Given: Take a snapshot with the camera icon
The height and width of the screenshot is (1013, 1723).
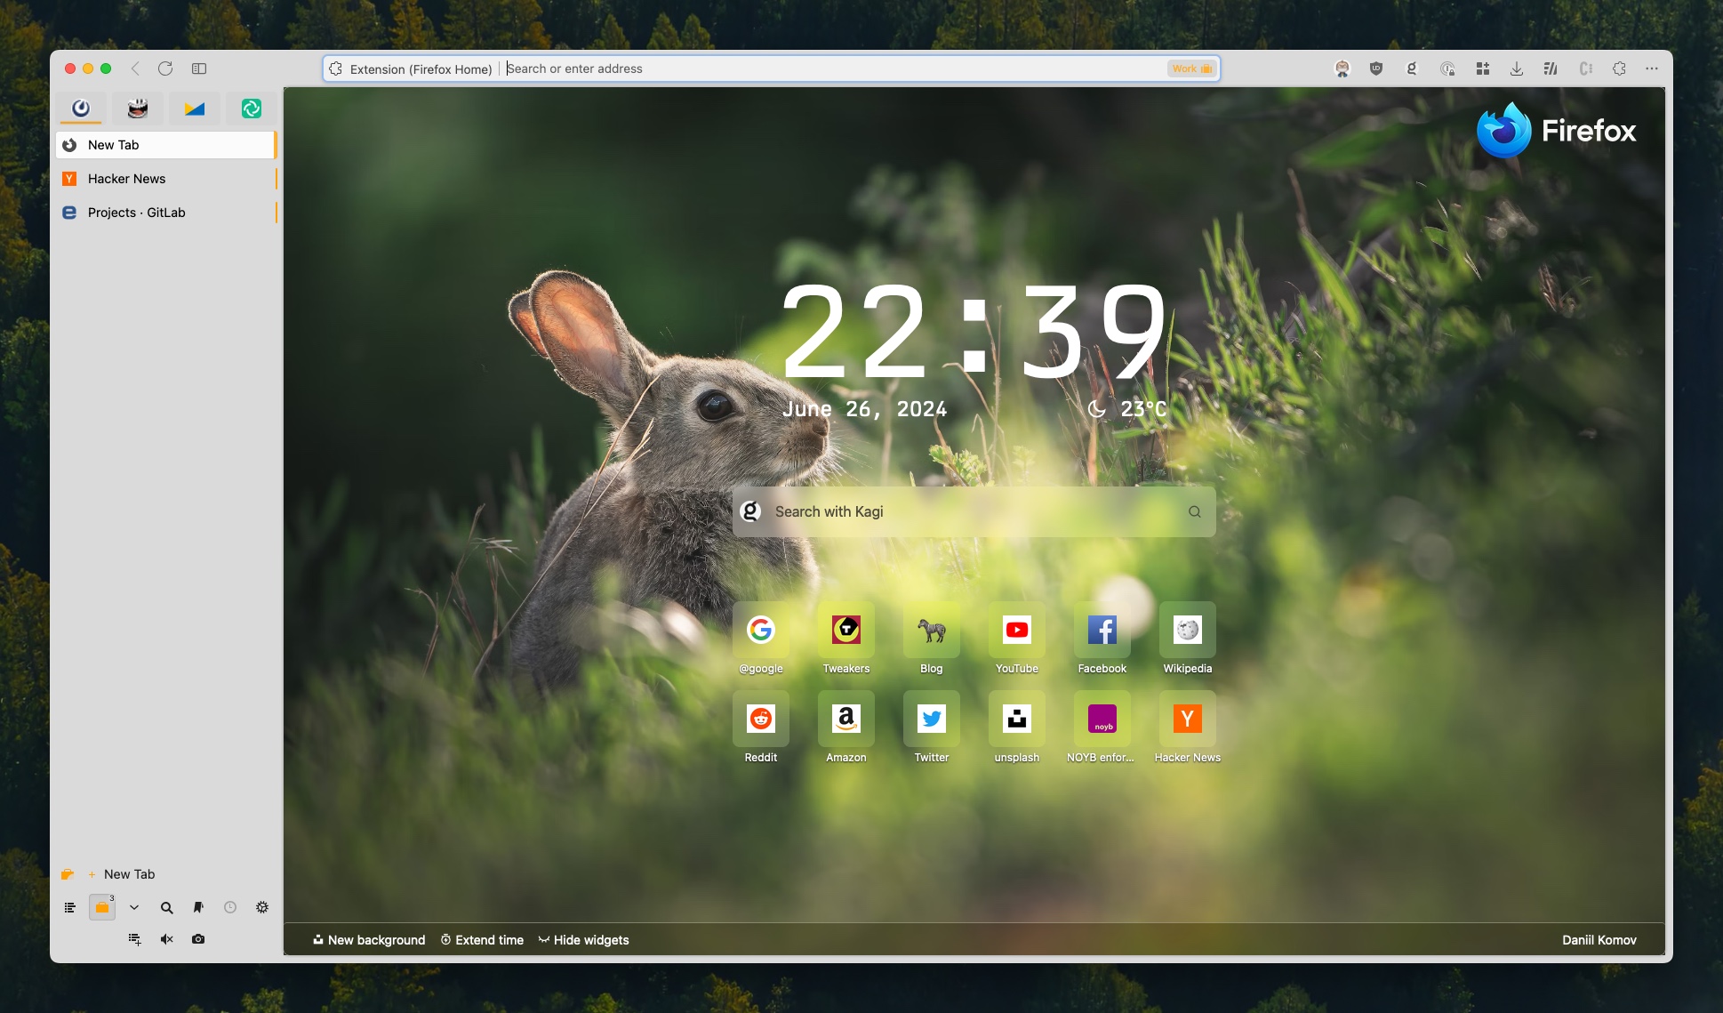Looking at the screenshot, I should (x=198, y=939).
